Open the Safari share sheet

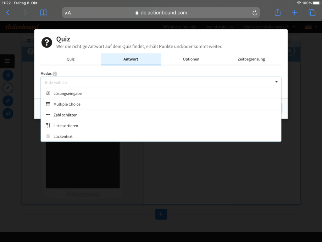click(x=277, y=13)
